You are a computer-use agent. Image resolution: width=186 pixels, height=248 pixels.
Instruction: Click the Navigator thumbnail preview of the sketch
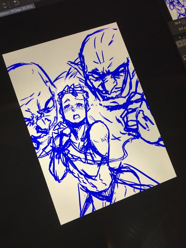[x=177, y=8]
